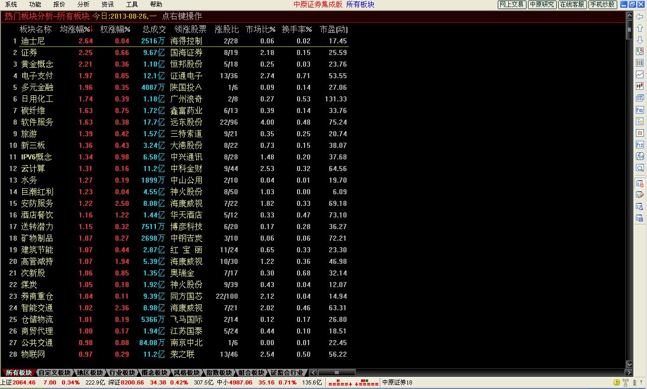
Task: Select the 所有板块 tab
Action: coord(18,373)
